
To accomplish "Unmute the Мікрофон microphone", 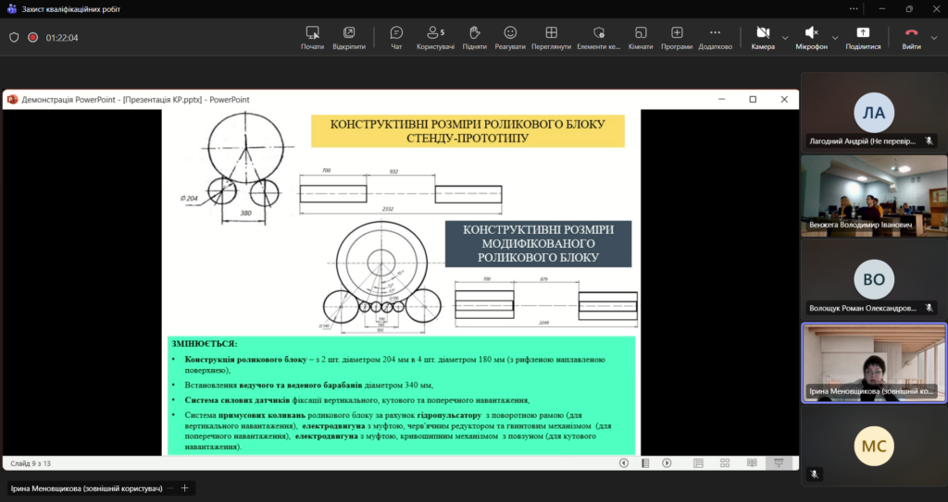I will pos(812,37).
